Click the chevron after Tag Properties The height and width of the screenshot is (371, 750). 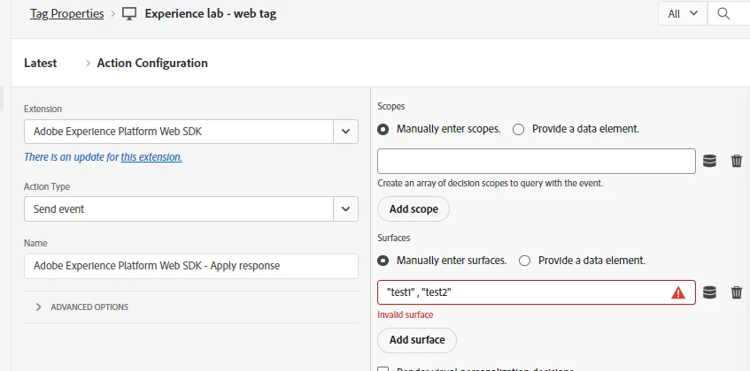112,14
